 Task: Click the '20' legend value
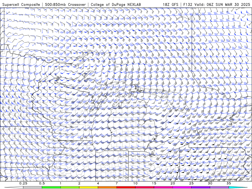click(x=173, y=183)
